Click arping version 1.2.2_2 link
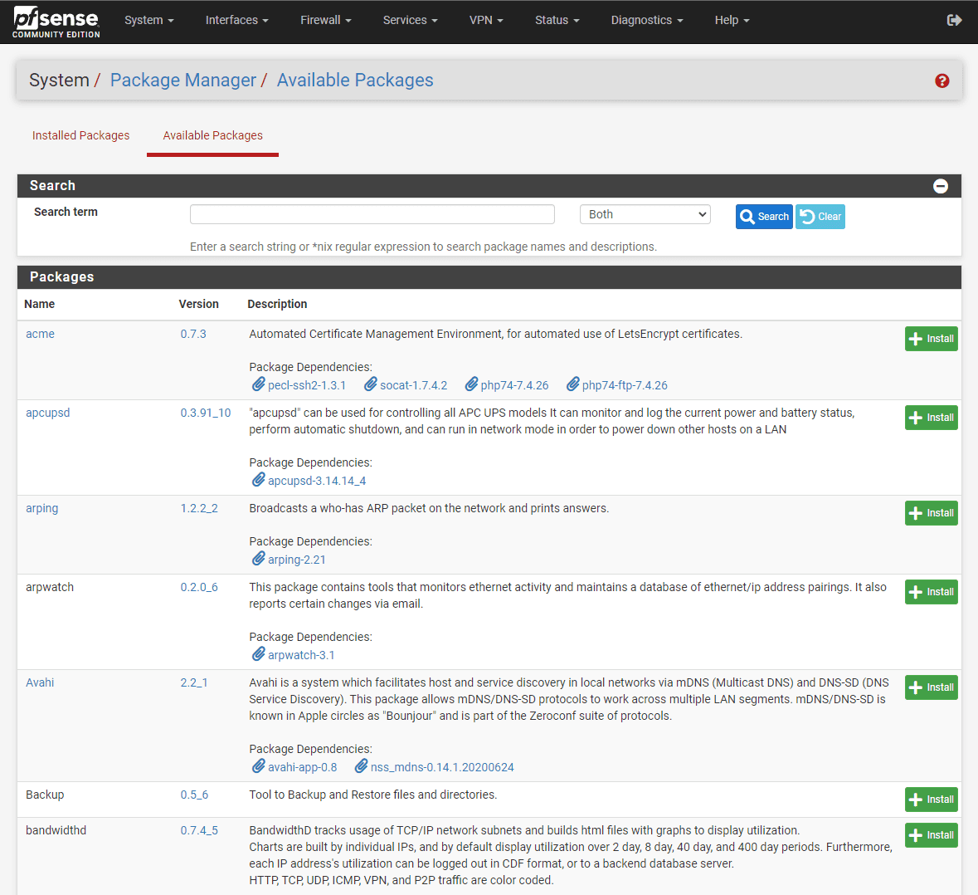The height and width of the screenshot is (895, 978). pyautogui.click(x=199, y=508)
